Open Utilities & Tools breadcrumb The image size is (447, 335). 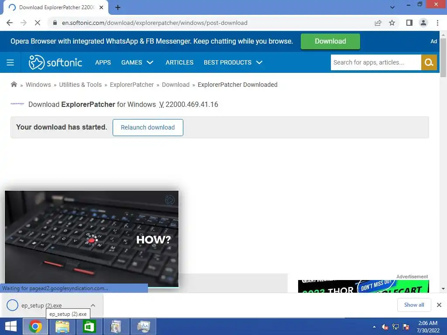pyautogui.click(x=80, y=85)
